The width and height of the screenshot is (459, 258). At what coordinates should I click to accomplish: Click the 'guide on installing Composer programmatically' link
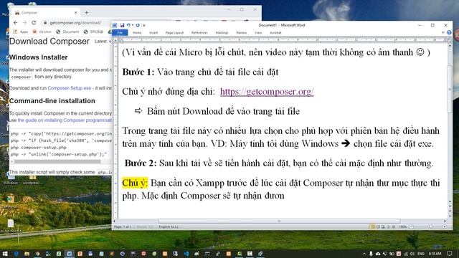[65, 120]
